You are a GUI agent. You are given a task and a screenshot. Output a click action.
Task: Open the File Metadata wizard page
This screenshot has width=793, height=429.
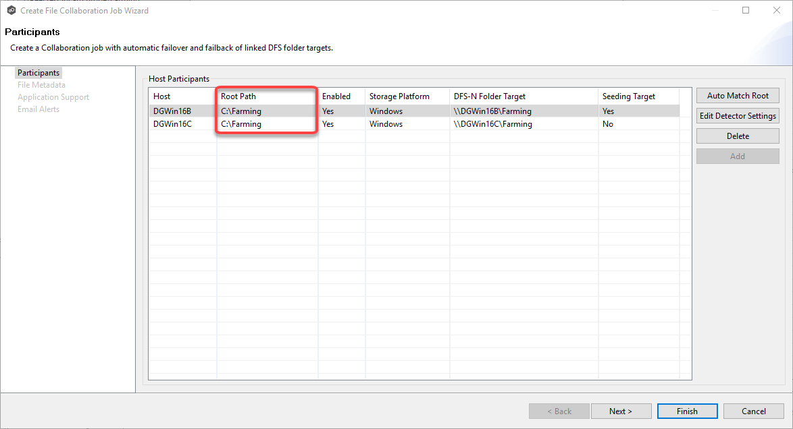pos(42,84)
